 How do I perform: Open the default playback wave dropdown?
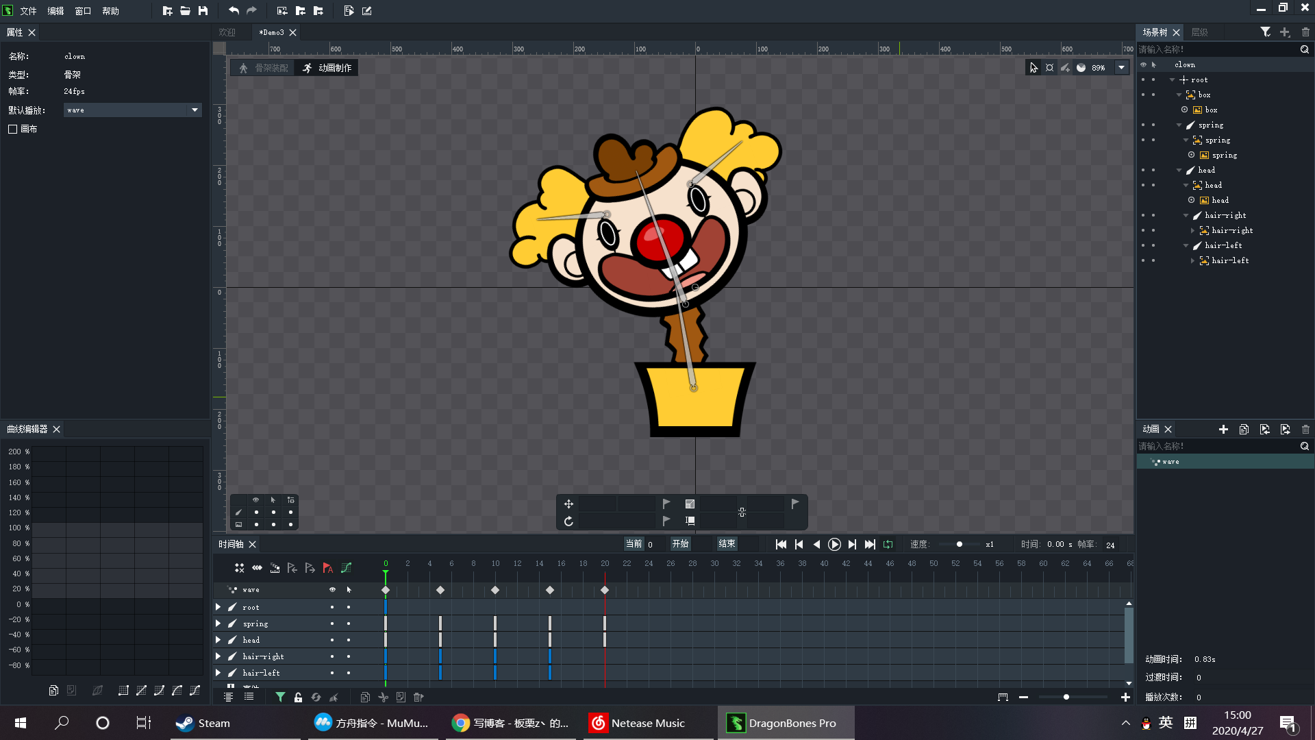(x=195, y=110)
